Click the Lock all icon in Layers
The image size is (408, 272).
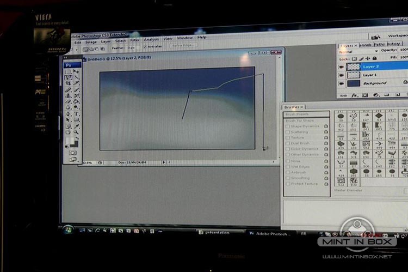tap(374, 58)
